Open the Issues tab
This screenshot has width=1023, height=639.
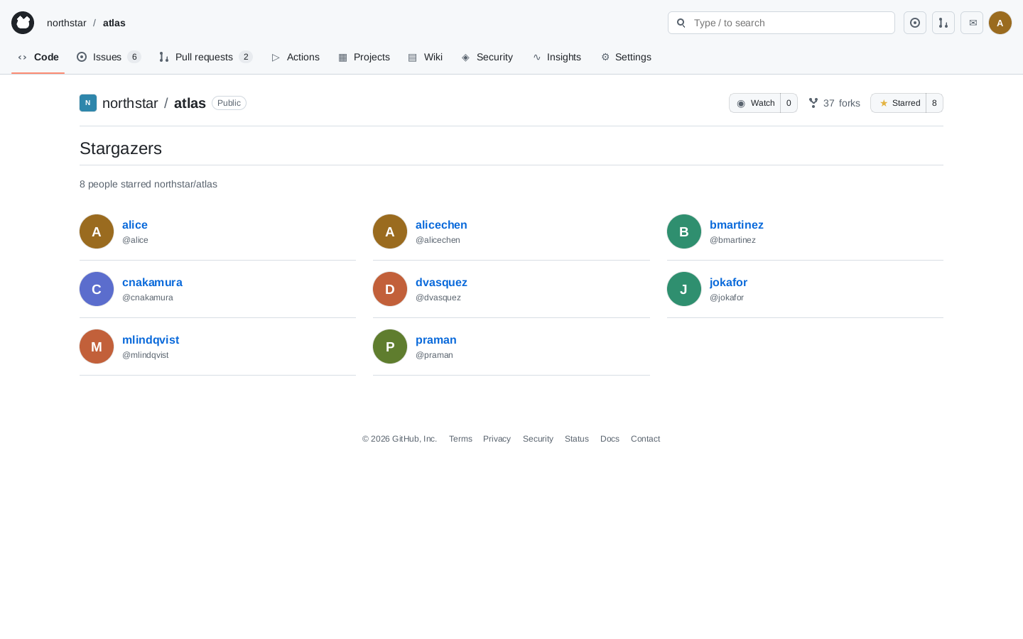109,57
